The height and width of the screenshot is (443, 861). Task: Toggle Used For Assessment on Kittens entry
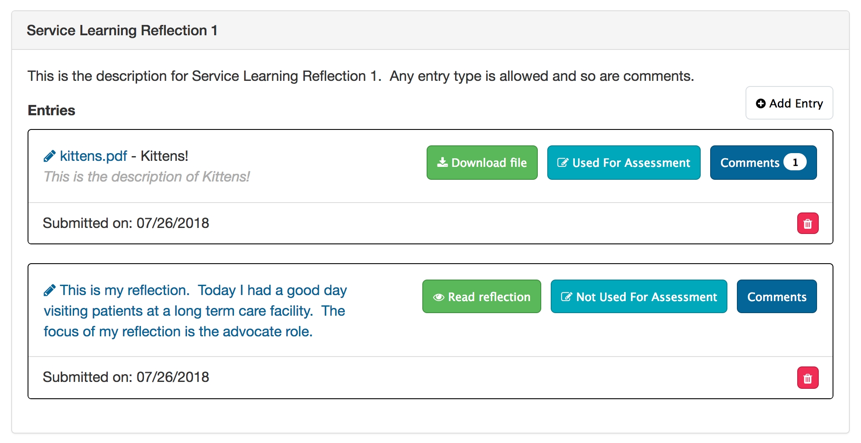pos(624,163)
